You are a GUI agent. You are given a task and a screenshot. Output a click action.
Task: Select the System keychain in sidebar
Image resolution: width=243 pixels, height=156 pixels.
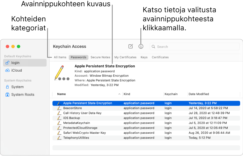coord(25,87)
